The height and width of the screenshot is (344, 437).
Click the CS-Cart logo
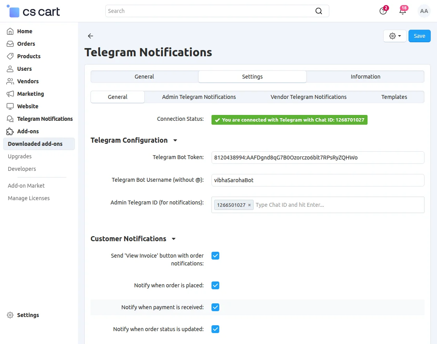click(x=33, y=11)
